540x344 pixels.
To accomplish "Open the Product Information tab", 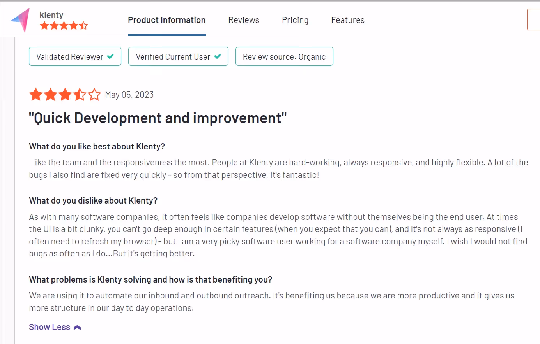I will point(167,20).
